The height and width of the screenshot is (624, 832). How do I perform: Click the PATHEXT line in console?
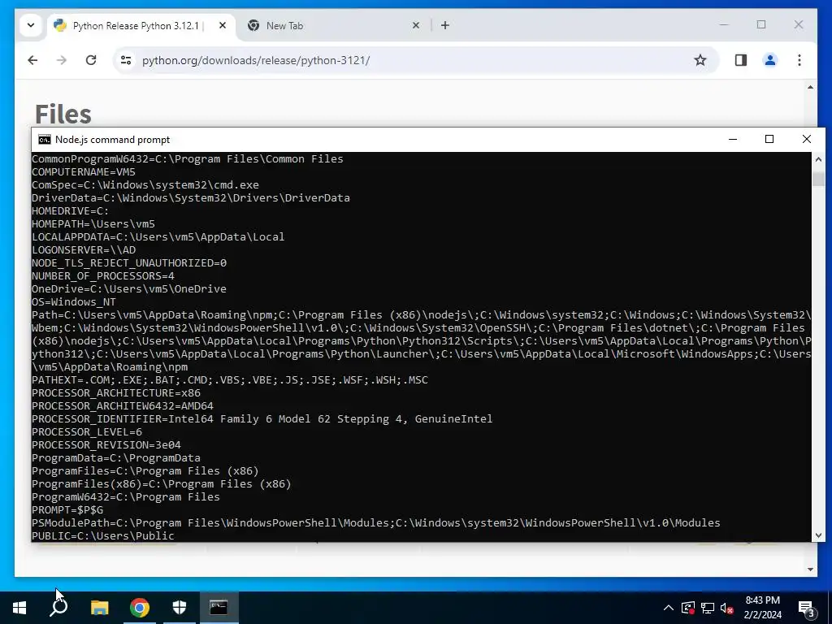click(230, 380)
